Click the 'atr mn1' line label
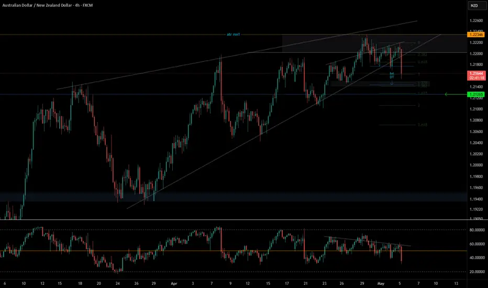Image resolution: width=488 pixels, height=288 pixels. (233, 34)
